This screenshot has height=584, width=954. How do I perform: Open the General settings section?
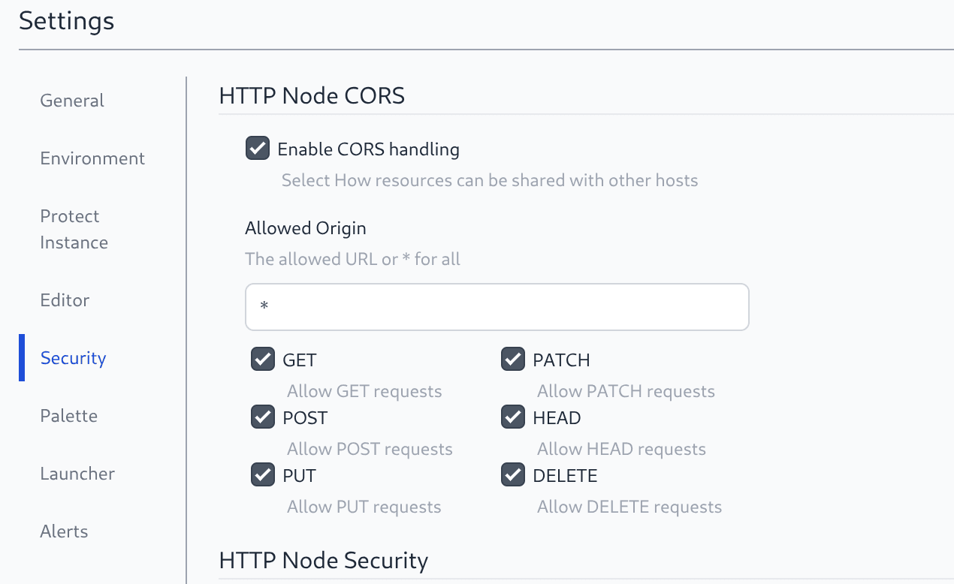tap(71, 100)
